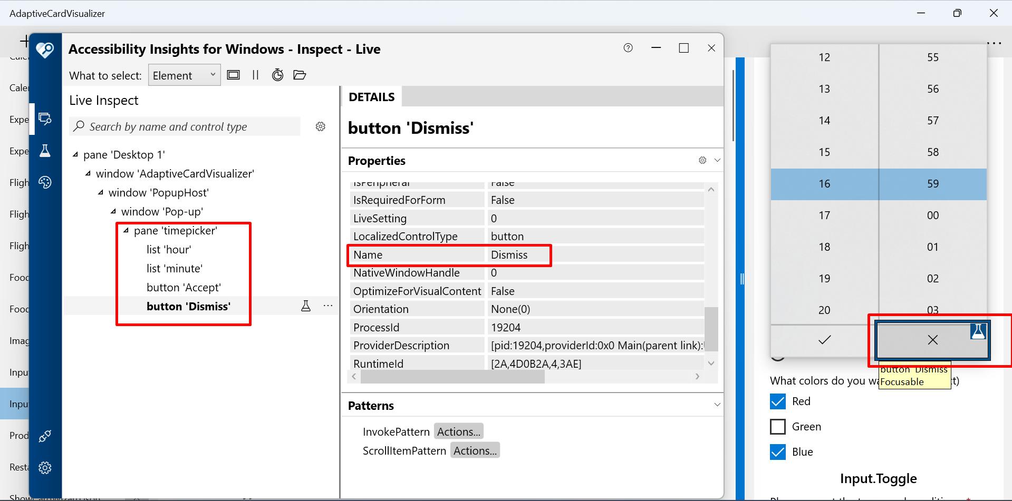
Task: Collapse the pane 'timepicker' tree node
Action: pyautogui.click(x=125, y=230)
